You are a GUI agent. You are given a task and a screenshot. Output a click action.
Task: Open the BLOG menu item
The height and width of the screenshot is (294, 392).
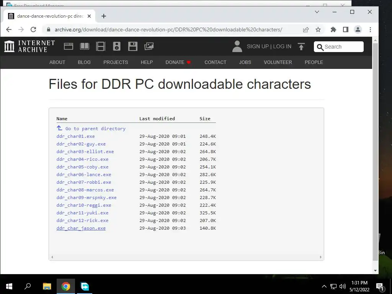click(x=84, y=62)
